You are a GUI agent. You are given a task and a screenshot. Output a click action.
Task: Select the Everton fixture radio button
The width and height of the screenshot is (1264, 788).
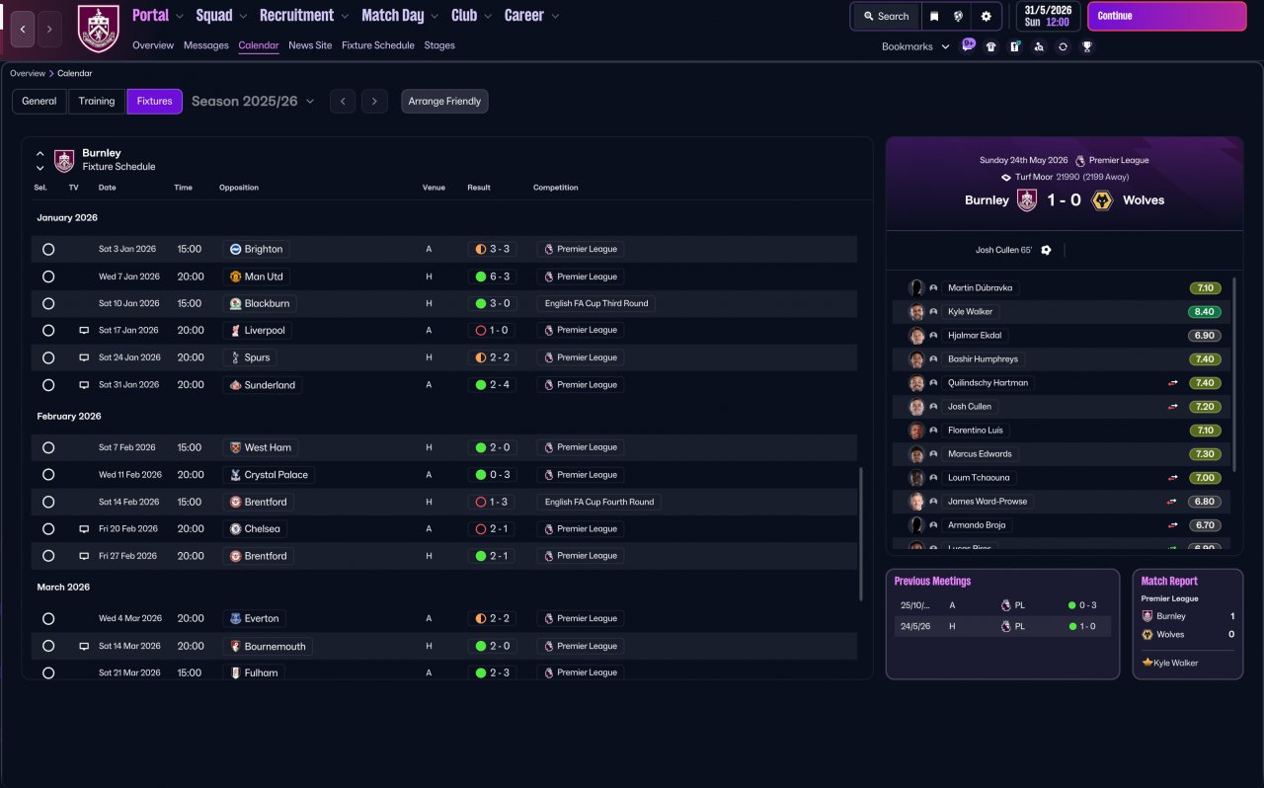[x=48, y=618]
